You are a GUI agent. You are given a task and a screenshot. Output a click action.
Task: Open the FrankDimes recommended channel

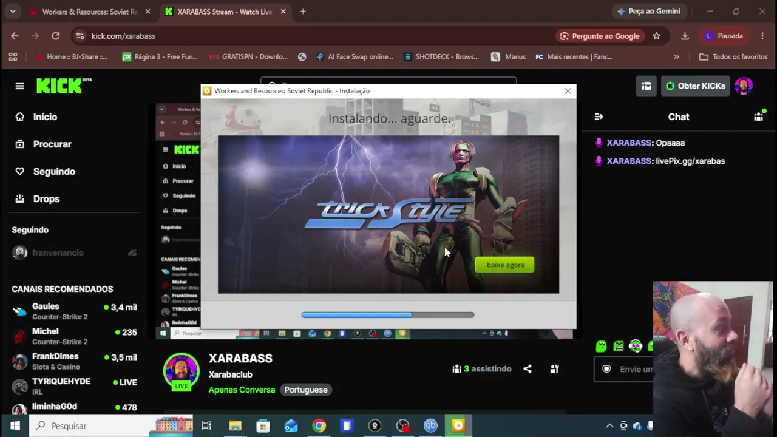pyautogui.click(x=75, y=361)
